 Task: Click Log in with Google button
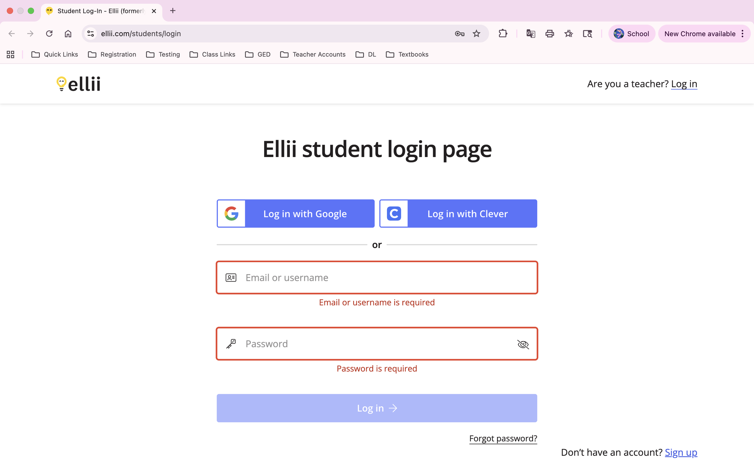[x=296, y=214]
